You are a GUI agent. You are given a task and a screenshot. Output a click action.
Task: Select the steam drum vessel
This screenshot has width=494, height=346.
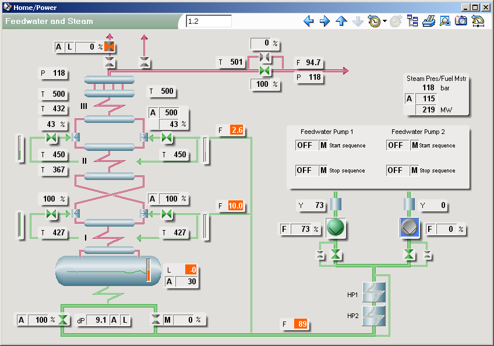[108, 271]
